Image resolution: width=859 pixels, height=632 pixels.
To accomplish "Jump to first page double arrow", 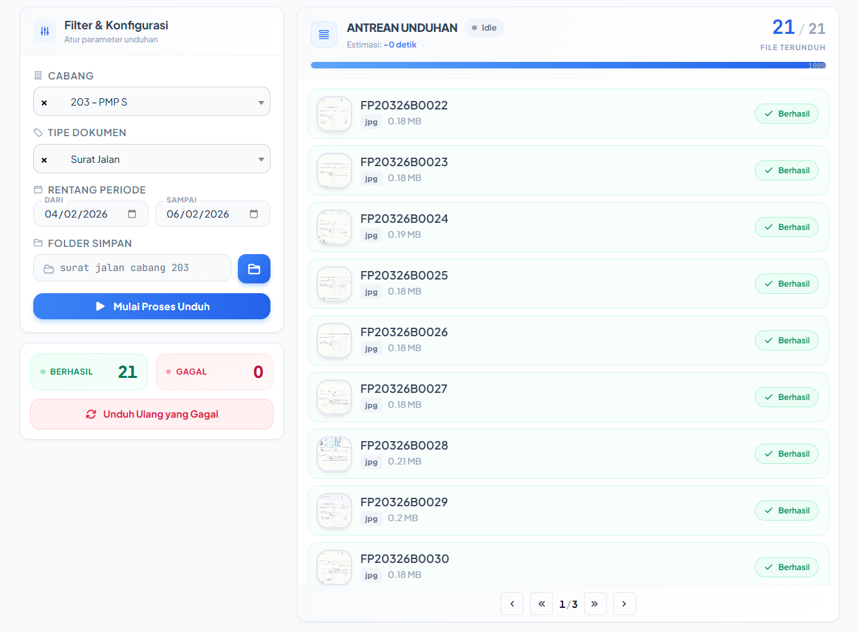I will pyautogui.click(x=541, y=604).
